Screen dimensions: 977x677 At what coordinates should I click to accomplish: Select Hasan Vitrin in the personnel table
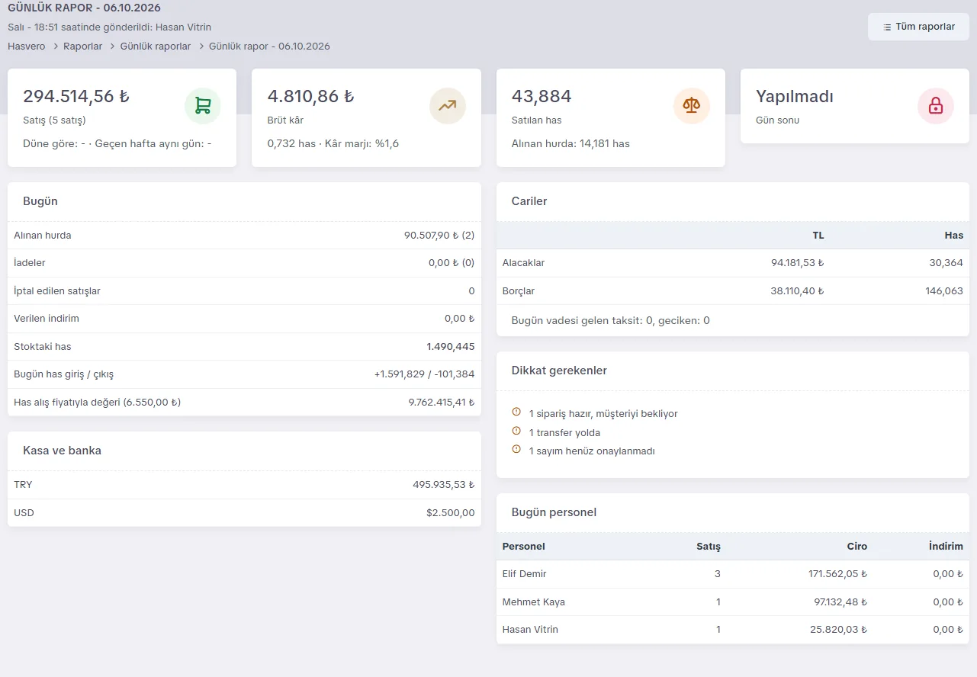tap(733, 630)
